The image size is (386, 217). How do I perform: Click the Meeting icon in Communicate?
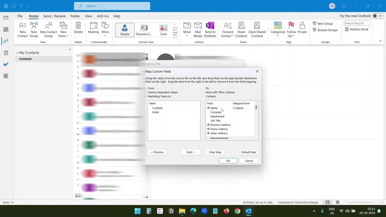(x=93, y=28)
